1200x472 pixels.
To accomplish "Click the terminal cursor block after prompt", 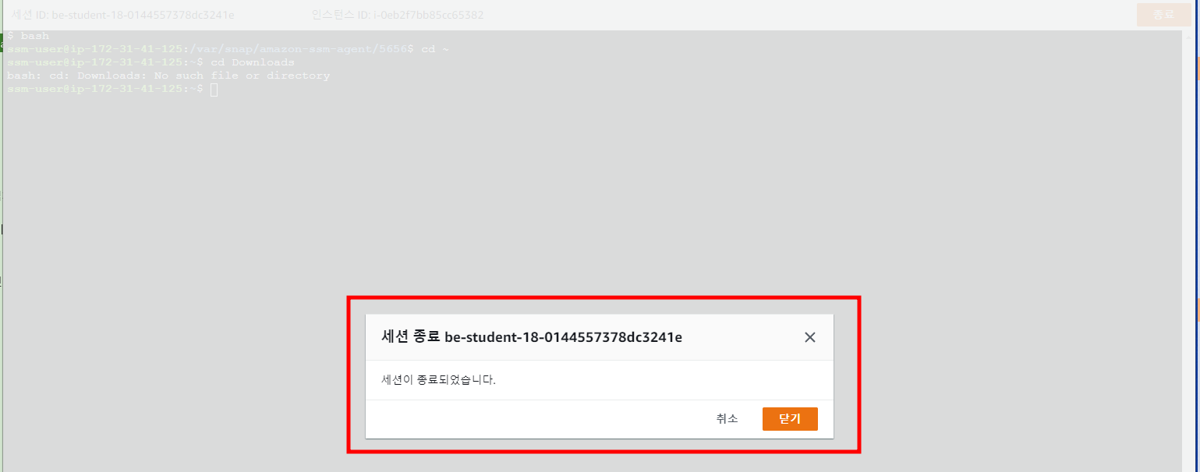I will tap(214, 90).
